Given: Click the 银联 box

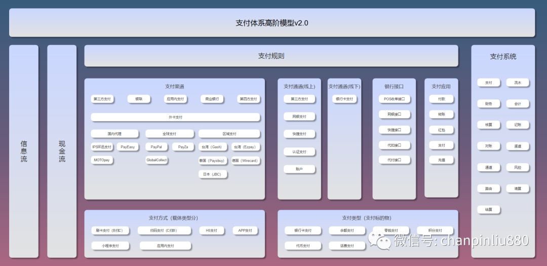Looking at the screenshot, I should click(x=139, y=99).
